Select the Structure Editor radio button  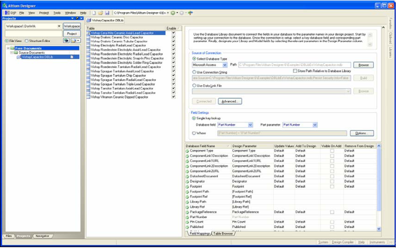(27, 41)
